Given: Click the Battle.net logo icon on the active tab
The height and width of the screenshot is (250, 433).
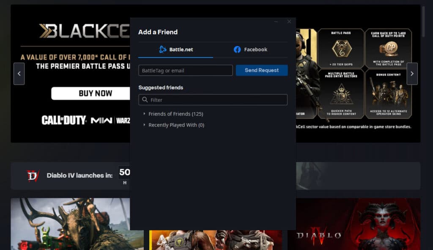Looking at the screenshot, I should coord(163,49).
